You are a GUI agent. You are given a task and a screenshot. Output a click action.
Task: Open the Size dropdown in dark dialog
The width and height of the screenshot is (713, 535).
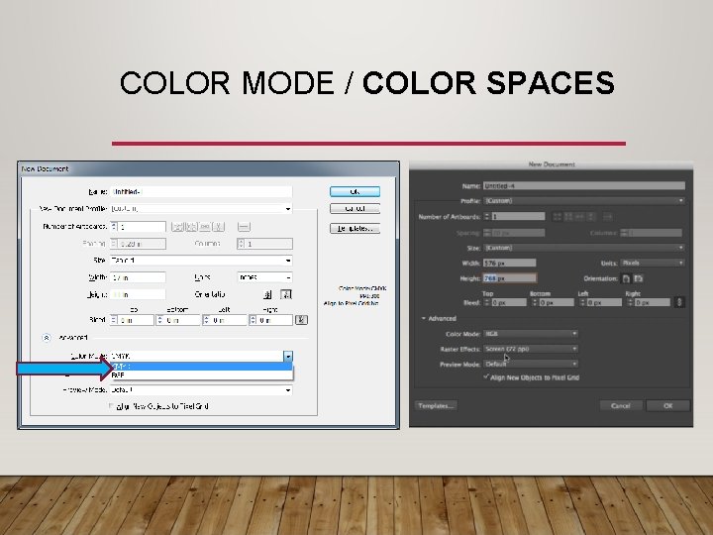584,248
